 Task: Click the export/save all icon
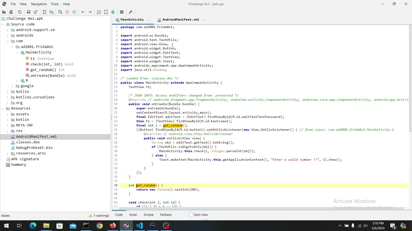(x=36, y=12)
